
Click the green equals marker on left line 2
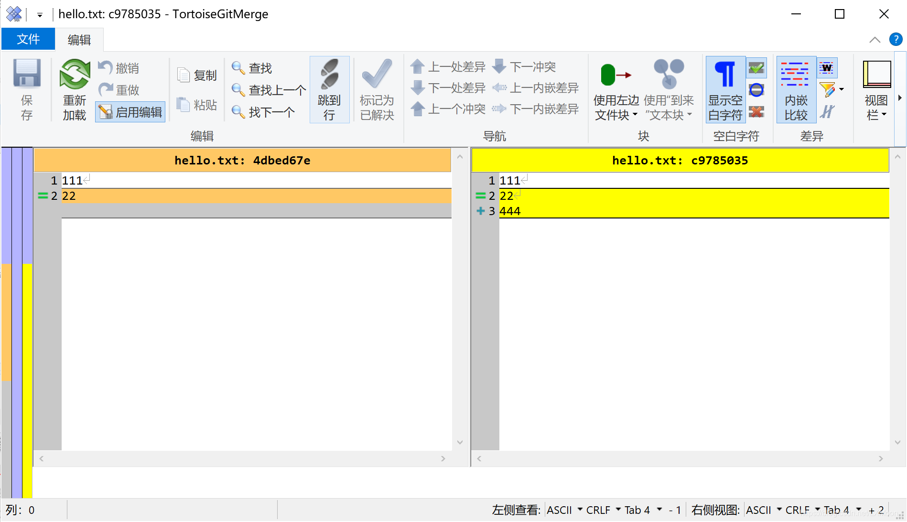[x=43, y=196]
